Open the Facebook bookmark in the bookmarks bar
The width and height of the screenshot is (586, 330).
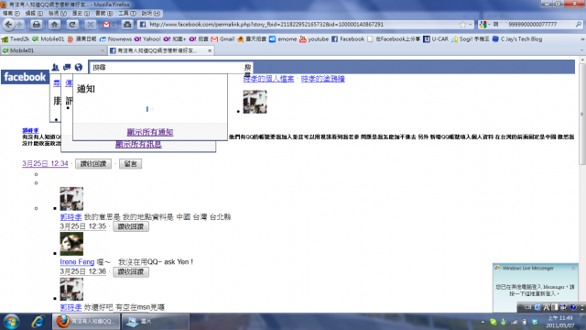(348, 38)
